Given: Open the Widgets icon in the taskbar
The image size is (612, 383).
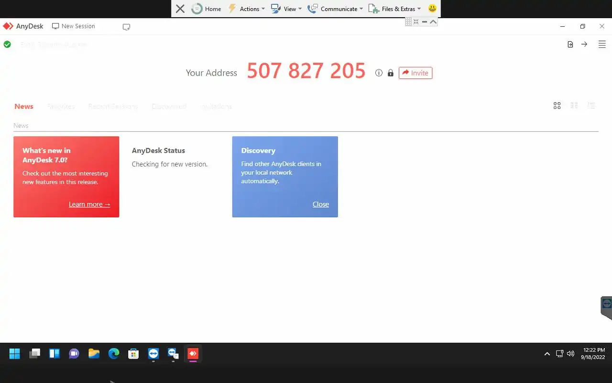Looking at the screenshot, I should click(x=55, y=354).
